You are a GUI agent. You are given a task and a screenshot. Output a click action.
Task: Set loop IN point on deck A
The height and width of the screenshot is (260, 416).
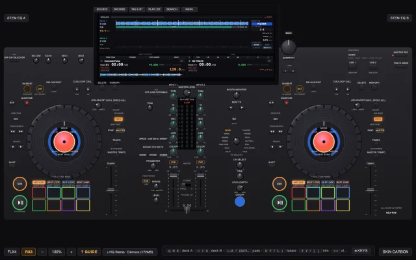(x=27, y=89)
